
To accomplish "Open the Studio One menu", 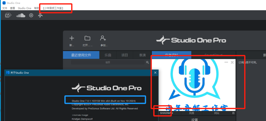I will 25,8.
